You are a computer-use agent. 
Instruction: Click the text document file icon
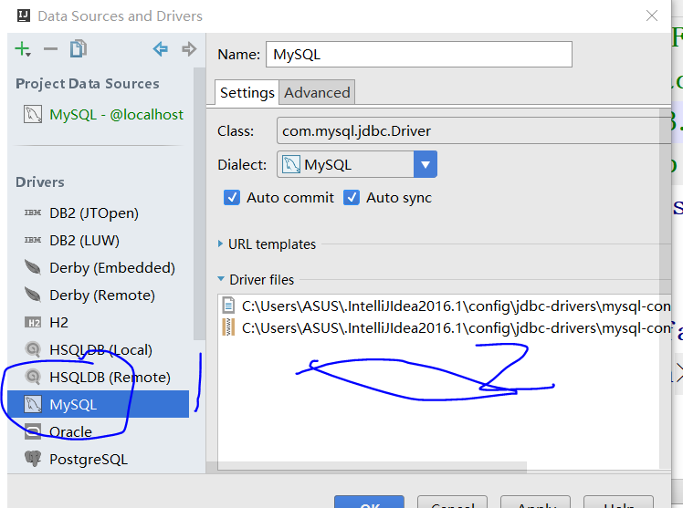click(228, 306)
